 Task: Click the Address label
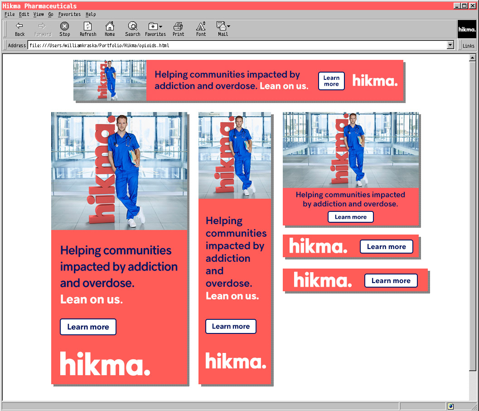tap(17, 45)
